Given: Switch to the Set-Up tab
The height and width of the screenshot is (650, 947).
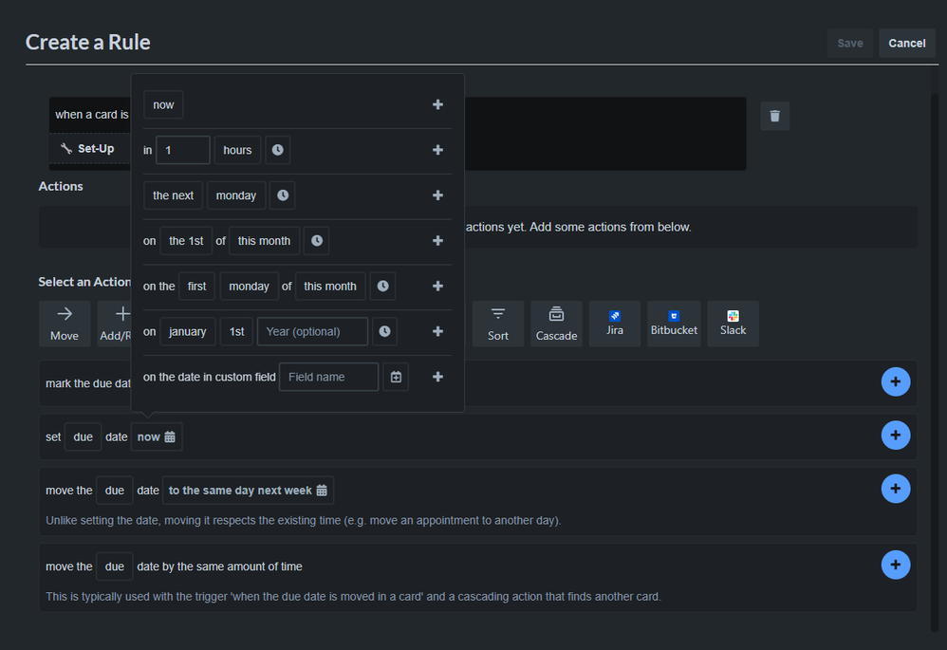Looking at the screenshot, I should click(x=90, y=148).
